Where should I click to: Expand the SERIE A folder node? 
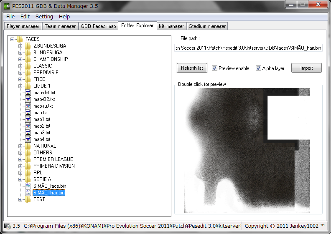click(20, 179)
